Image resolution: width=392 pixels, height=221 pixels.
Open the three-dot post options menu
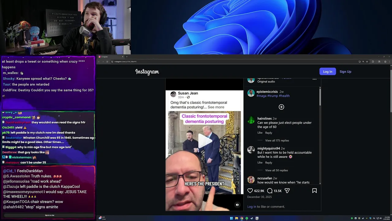315,79
